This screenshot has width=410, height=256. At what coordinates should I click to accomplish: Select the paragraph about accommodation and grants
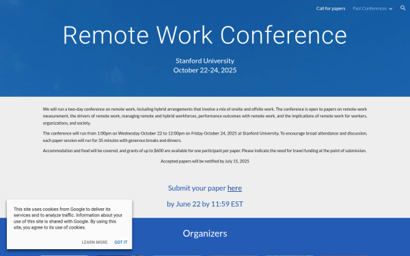pyautogui.click(x=205, y=151)
